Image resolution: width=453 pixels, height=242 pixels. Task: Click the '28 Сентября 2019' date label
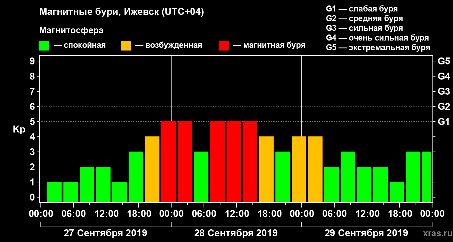point(236,233)
